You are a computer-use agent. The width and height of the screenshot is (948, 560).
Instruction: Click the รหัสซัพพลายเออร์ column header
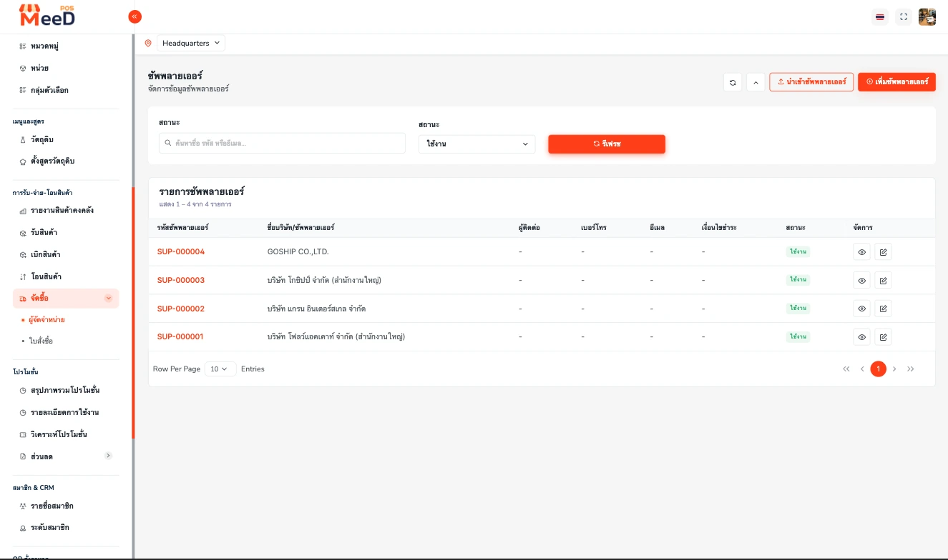click(x=182, y=228)
